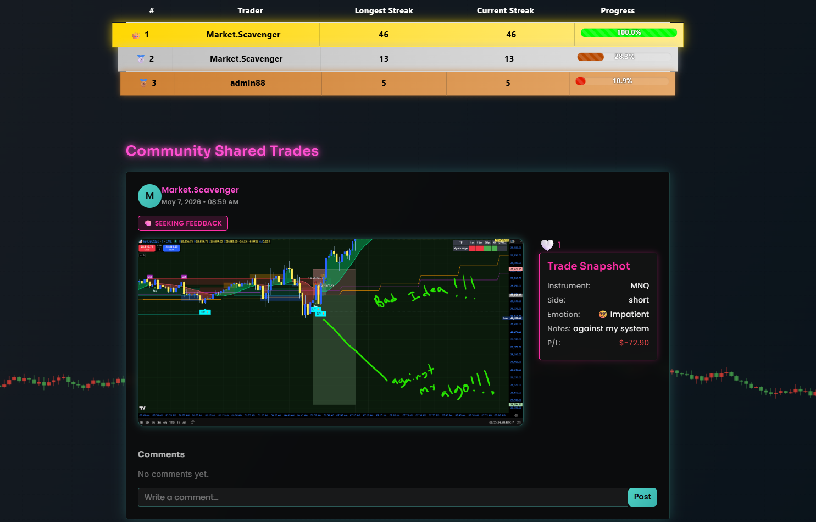Image resolution: width=816 pixels, height=522 pixels.
Task: Click the silver medal icon for rank 2
Action: tap(141, 58)
